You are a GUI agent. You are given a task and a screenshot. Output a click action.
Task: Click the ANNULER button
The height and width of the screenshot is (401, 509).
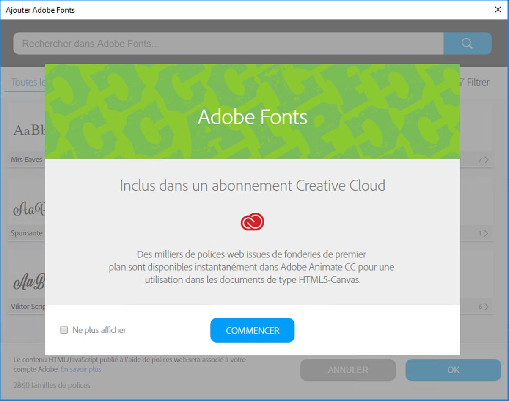tap(348, 370)
